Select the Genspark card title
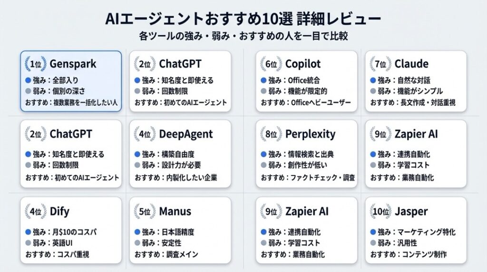487x272 pixels. (x=73, y=64)
